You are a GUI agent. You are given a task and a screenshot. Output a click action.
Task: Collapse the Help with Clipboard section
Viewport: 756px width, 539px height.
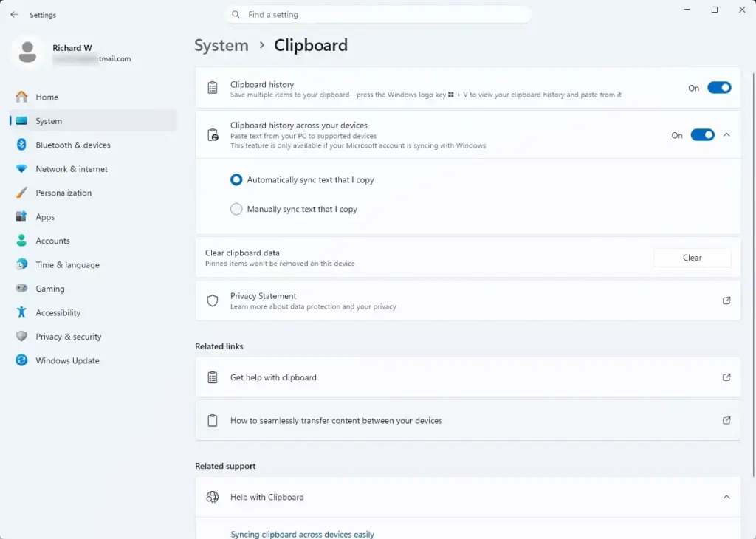tap(726, 497)
